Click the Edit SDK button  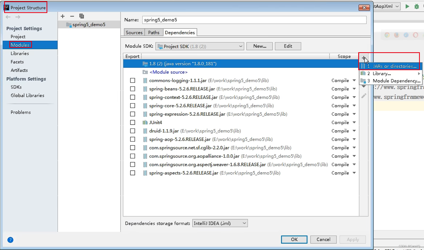[288, 46]
